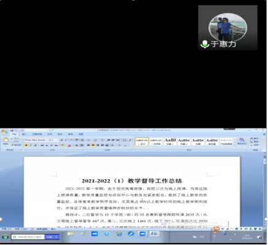This screenshot has height=245, width=268.
Task: Open the Times New Roman font dropdown
Action: pyautogui.click(x=36, y=140)
